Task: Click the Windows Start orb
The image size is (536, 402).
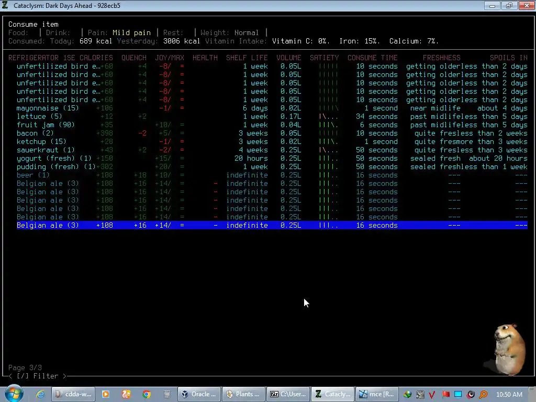Action: 13,394
